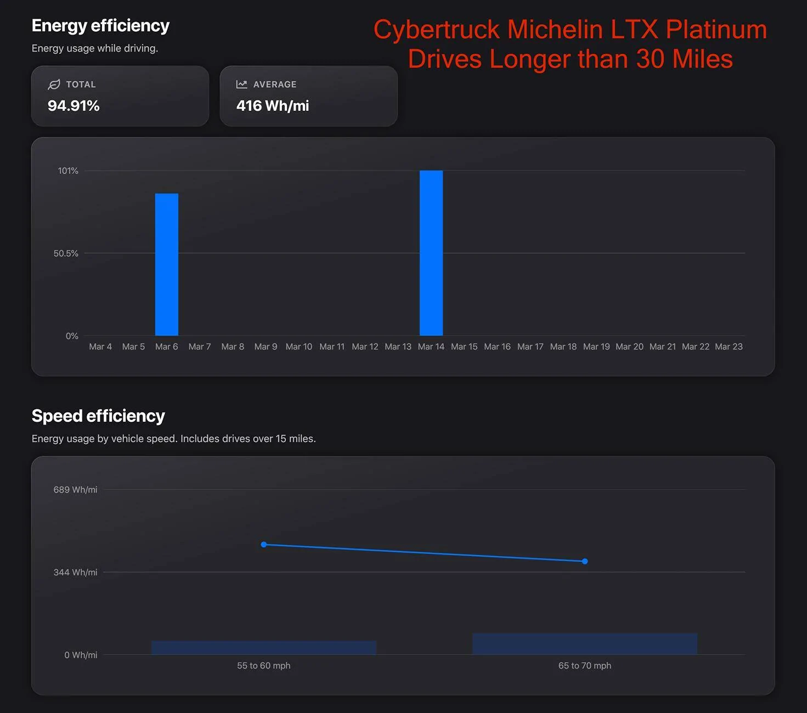Viewport: 807px width, 713px height.
Task: Click the 0 Wh/mi axis label
Action: click(x=81, y=655)
